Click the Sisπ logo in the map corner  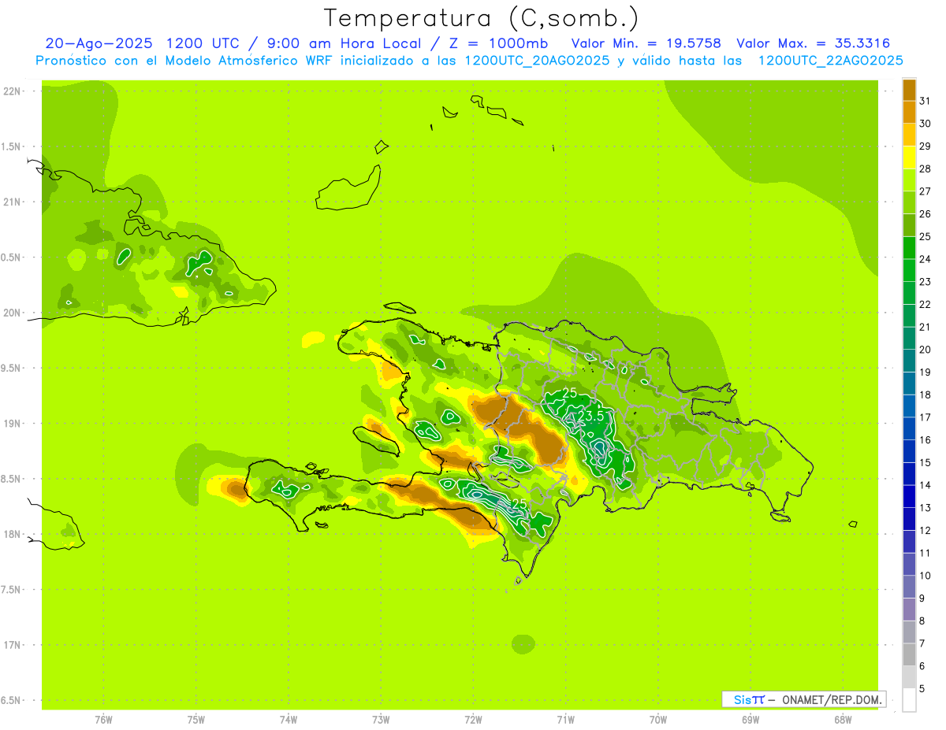click(748, 699)
